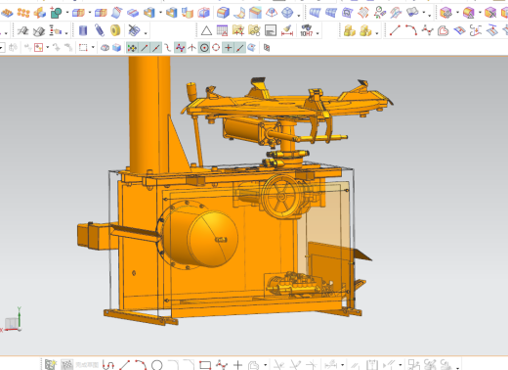Select the Unite boolean tool icon
508x370 pixels.
pos(56,13)
